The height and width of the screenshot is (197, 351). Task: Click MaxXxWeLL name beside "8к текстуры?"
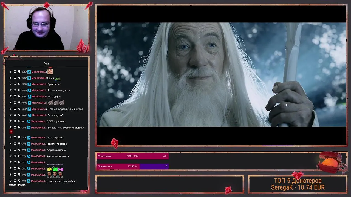point(39,115)
